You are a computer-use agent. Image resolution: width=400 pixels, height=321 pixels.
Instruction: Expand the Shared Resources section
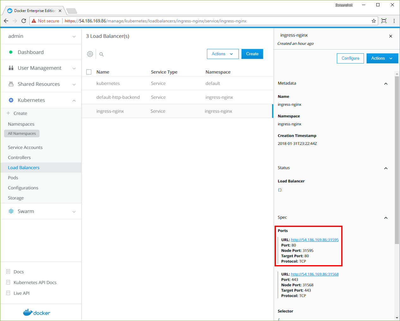pos(74,85)
